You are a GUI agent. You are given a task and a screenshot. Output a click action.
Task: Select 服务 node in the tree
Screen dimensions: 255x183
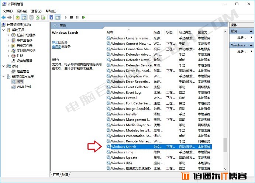coord(20,82)
